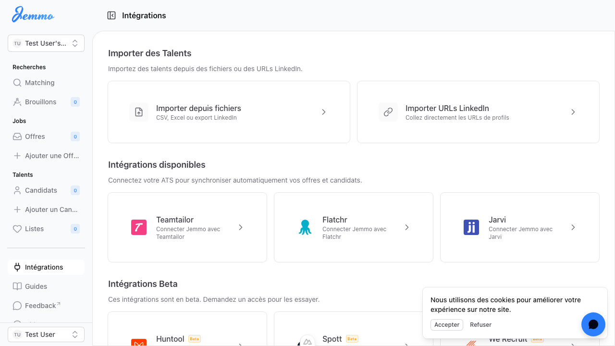Click the file upload icon for import
Viewport: 615px width, 346px height.
[139, 112]
